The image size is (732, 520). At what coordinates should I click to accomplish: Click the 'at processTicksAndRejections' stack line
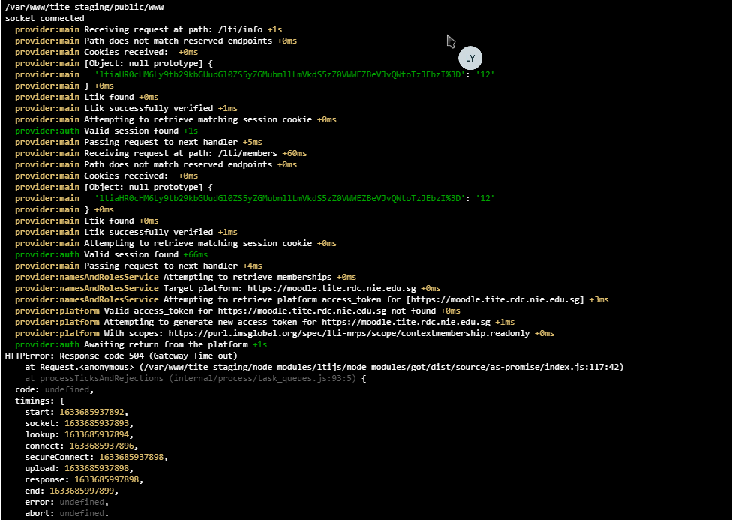pos(196,378)
